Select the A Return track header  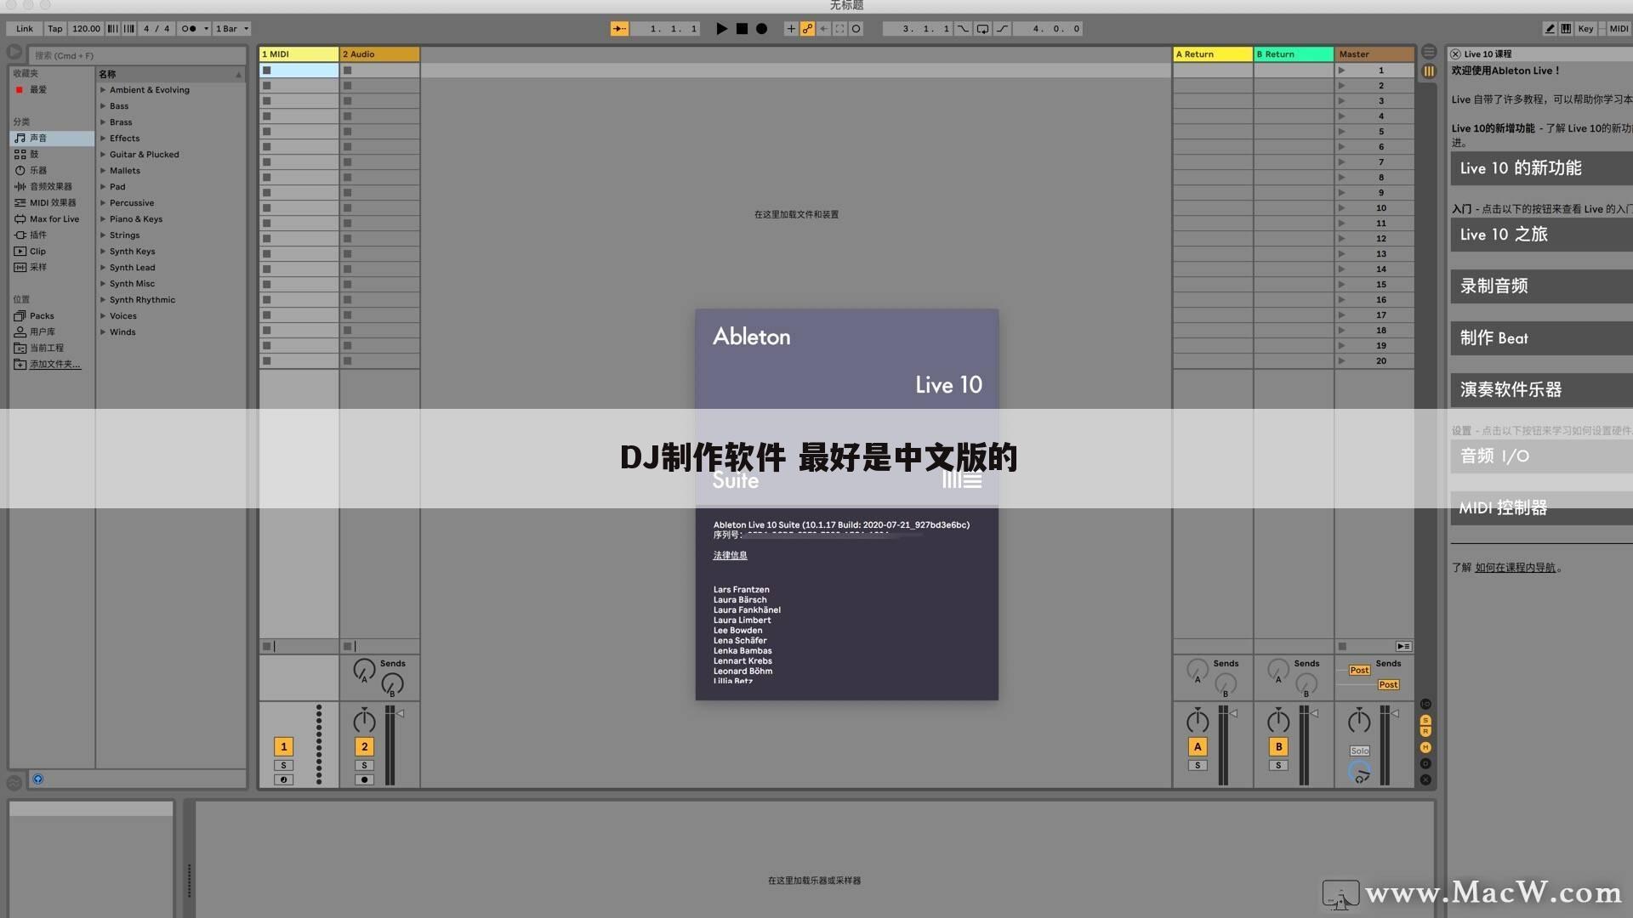coord(1213,54)
